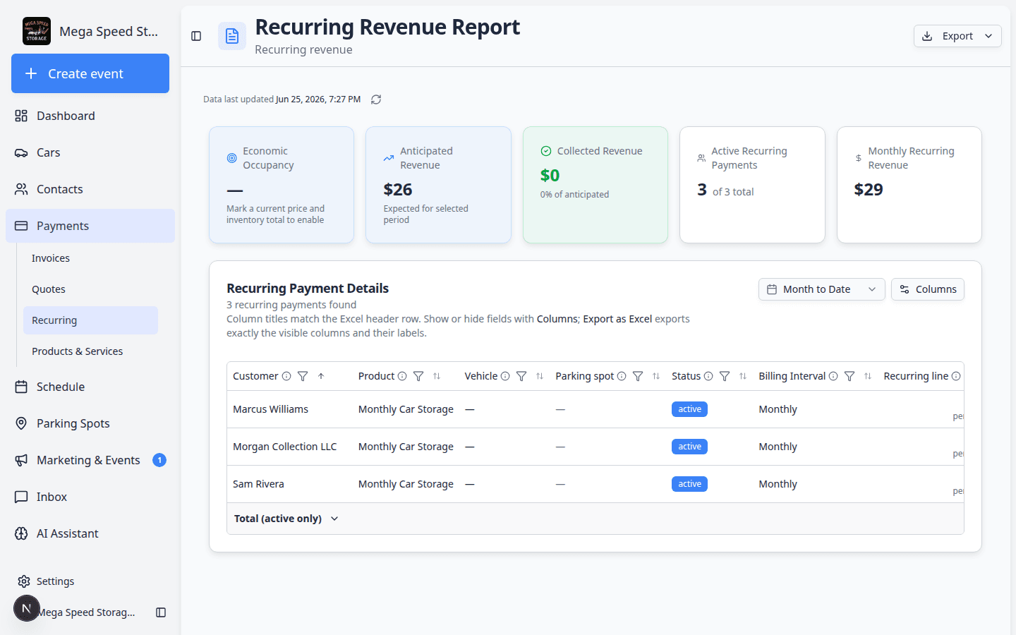Viewport: 1016px width, 635px height.
Task: Filter the Vehicle column
Action: click(521, 376)
